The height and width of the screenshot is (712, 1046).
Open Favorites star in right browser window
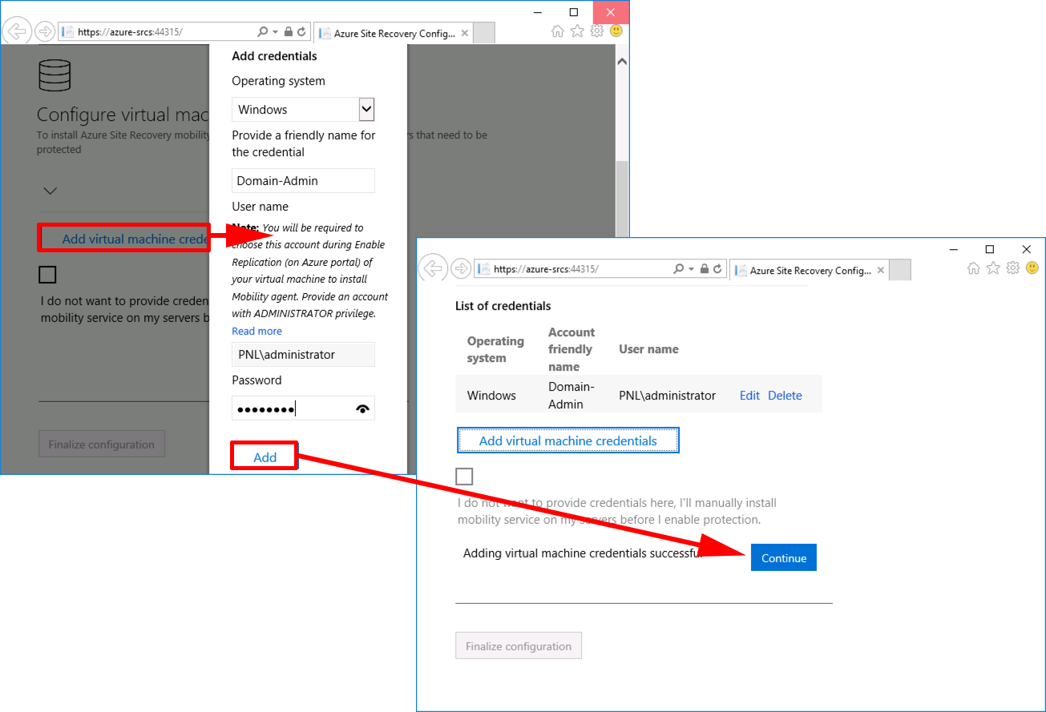[993, 268]
